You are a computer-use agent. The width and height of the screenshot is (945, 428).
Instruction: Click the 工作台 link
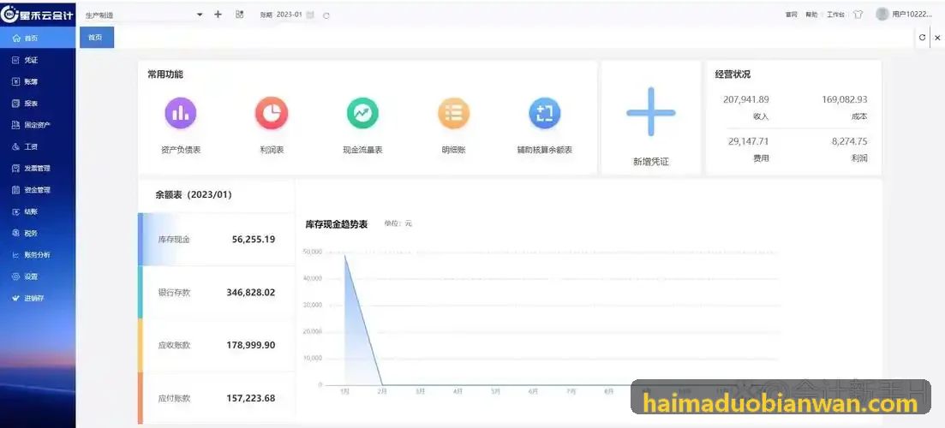(x=835, y=15)
